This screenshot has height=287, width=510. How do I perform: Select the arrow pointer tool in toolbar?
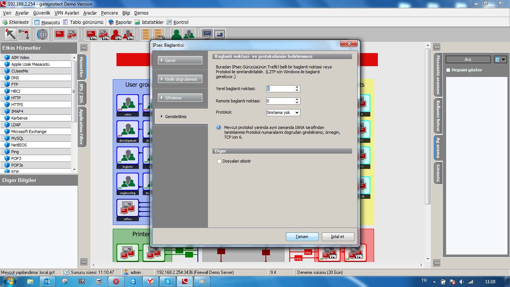click(x=10, y=34)
